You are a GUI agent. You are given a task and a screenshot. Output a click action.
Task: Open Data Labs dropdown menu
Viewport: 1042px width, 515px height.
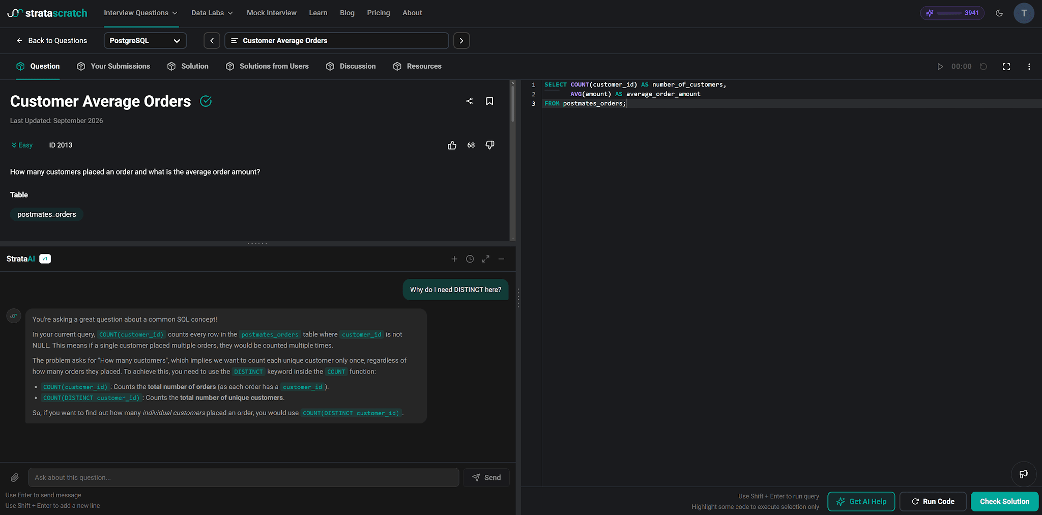click(212, 13)
